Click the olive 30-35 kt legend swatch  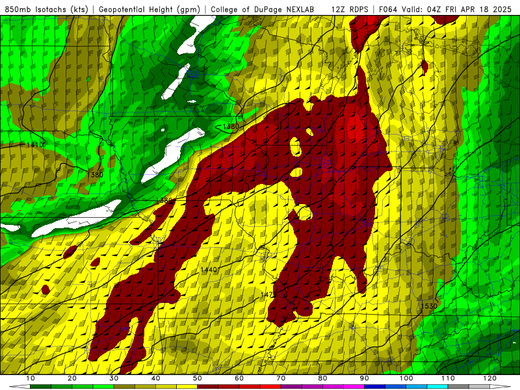click(x=124, y=387)
